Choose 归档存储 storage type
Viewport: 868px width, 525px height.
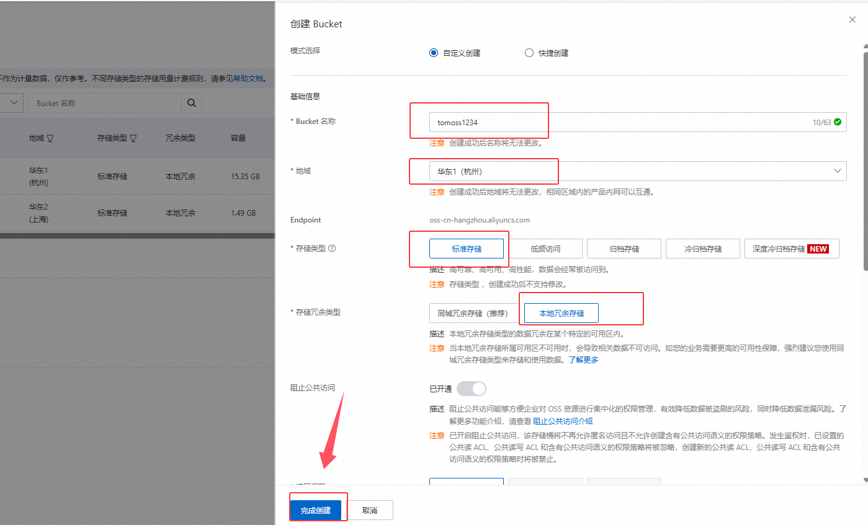click(x=624, y=249)
